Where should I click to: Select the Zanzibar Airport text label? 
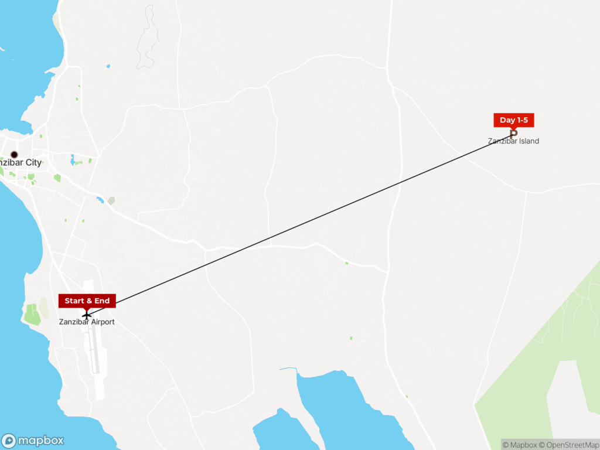pos(87,322)
